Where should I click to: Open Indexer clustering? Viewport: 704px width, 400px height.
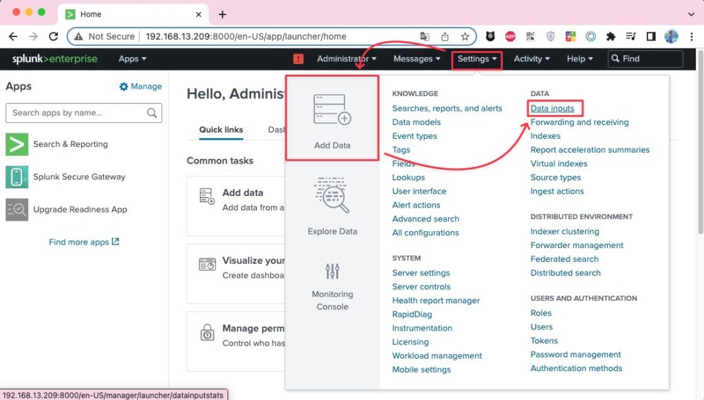(565, 231)
